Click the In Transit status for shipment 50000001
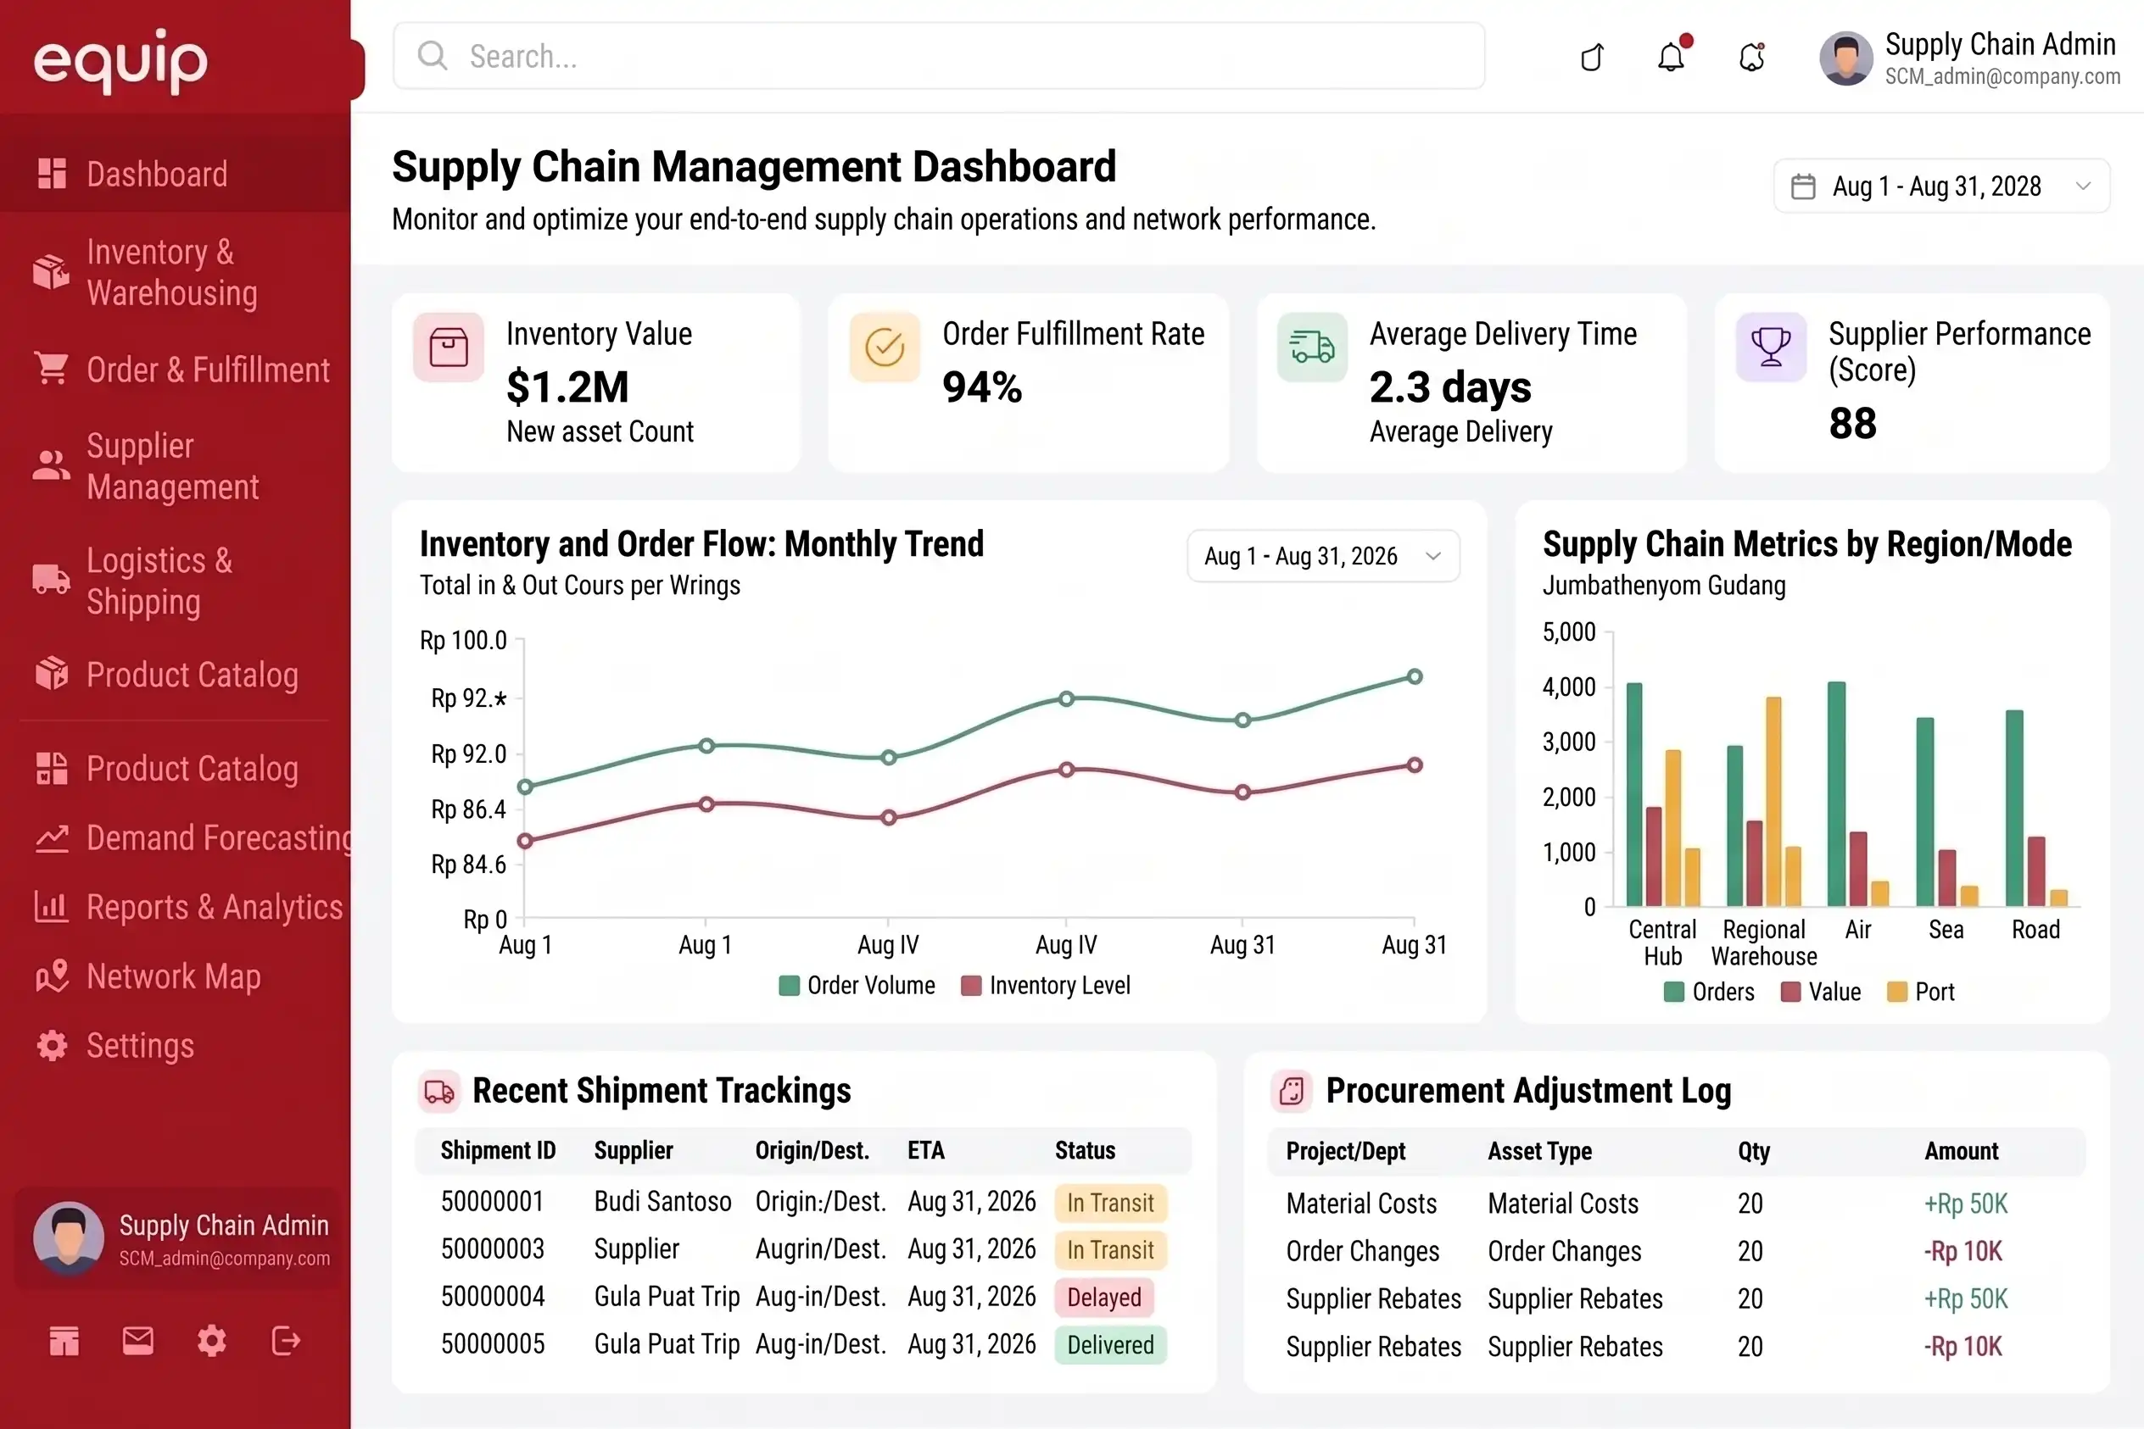 (1110, 1202)
